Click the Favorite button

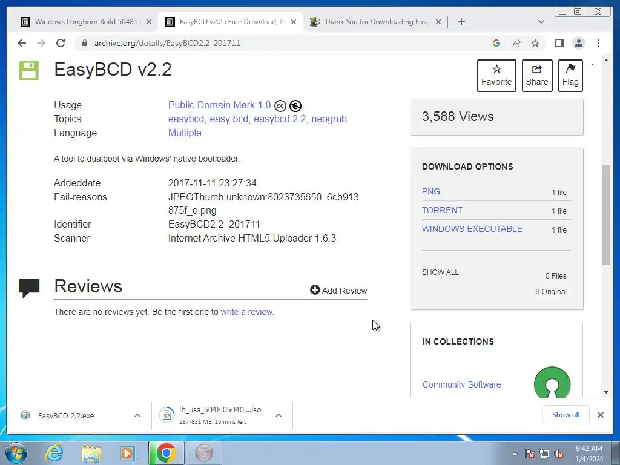[x=496, y=76]
